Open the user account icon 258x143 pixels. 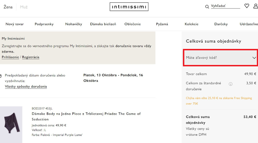coord(255,6)
